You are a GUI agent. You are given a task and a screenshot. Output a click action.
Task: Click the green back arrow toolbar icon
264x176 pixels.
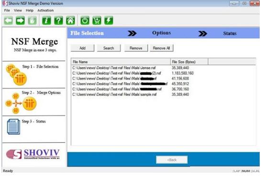point(8,21)
